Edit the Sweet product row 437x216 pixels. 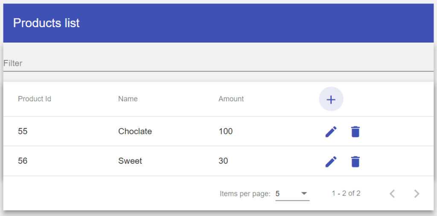tap(331, 162)
